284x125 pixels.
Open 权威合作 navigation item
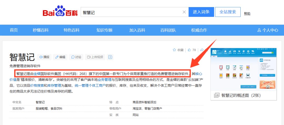[199, 30]
